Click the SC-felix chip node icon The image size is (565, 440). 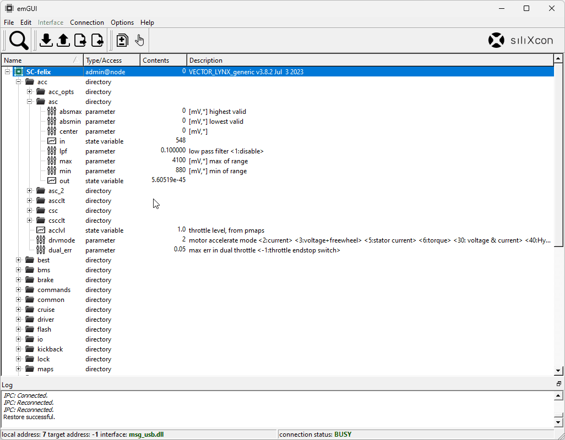(18, 71)
